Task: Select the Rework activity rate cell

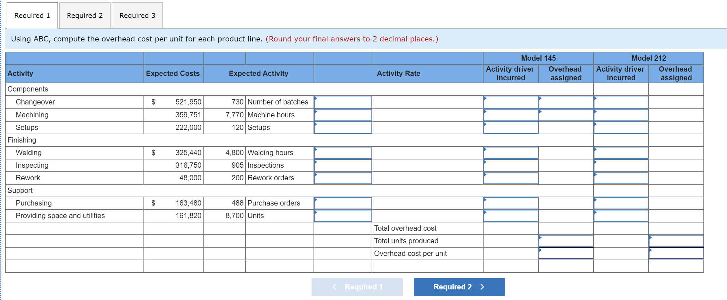Action: point(343,178)
